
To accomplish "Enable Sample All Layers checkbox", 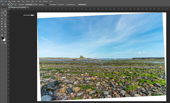I will (x=66, y=5).
